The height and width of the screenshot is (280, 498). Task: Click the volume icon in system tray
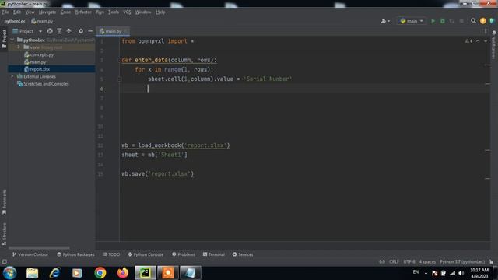461,273
